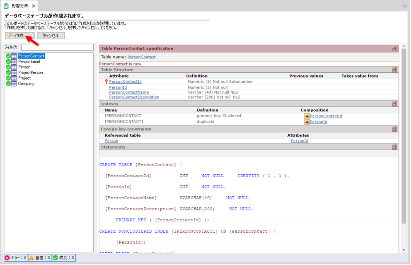Collapse the Indexes section
The height and width of the screenshot is (265, 411).
pyautogui.click(x=394, y=104)
